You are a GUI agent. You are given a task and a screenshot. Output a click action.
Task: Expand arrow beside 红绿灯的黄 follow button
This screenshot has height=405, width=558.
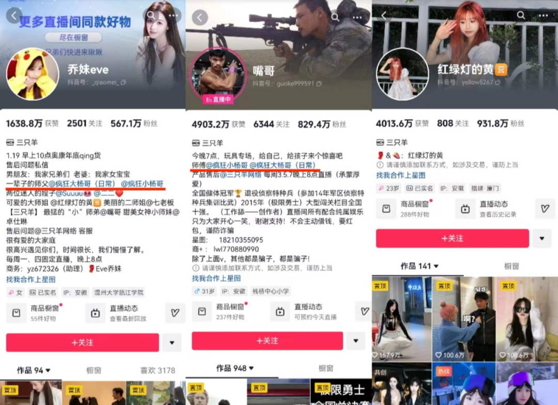coord(541,239)
